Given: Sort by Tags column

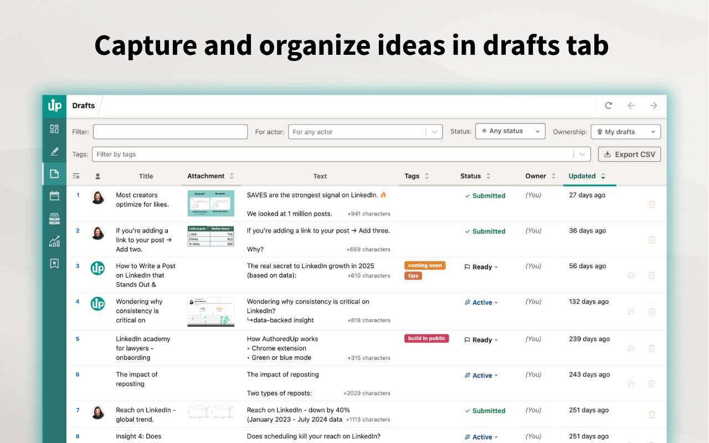Looking at the screenshot, I should pyautogui.click(x=417, y=176).
